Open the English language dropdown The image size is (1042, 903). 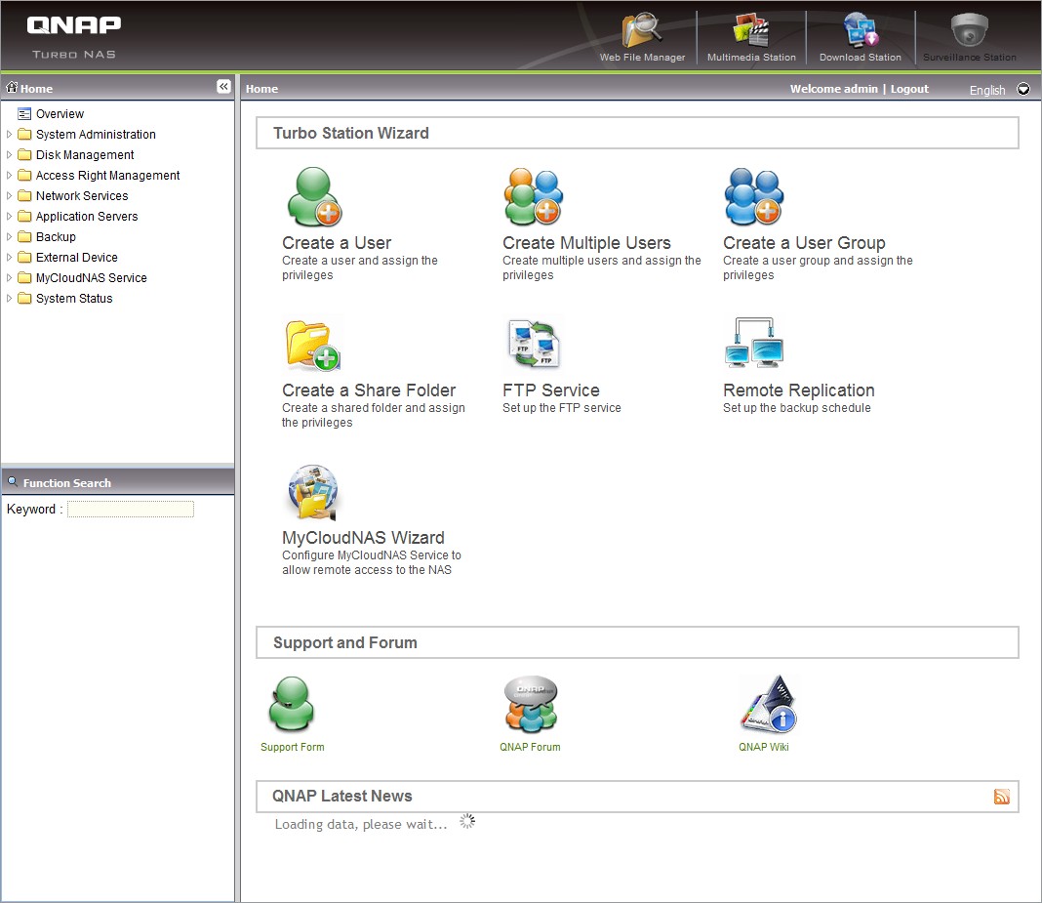pos(1022,89)
